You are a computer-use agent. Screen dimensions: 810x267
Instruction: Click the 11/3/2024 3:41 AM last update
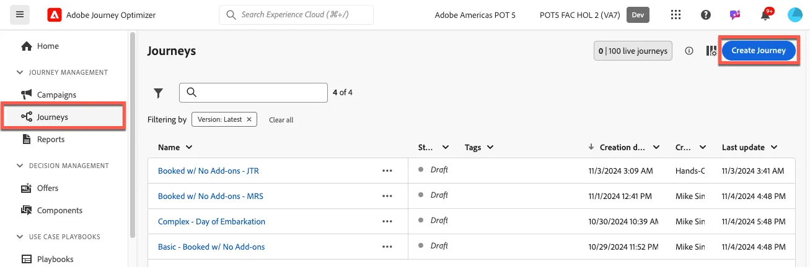[753, 171]
